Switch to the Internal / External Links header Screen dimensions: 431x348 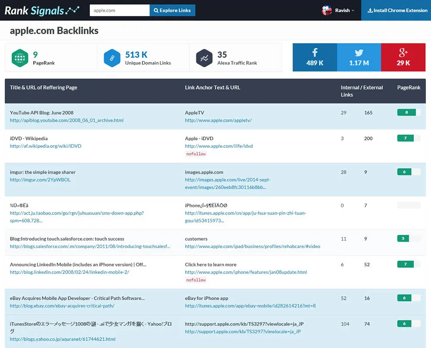pyautogui.click(x=362, y=91)
